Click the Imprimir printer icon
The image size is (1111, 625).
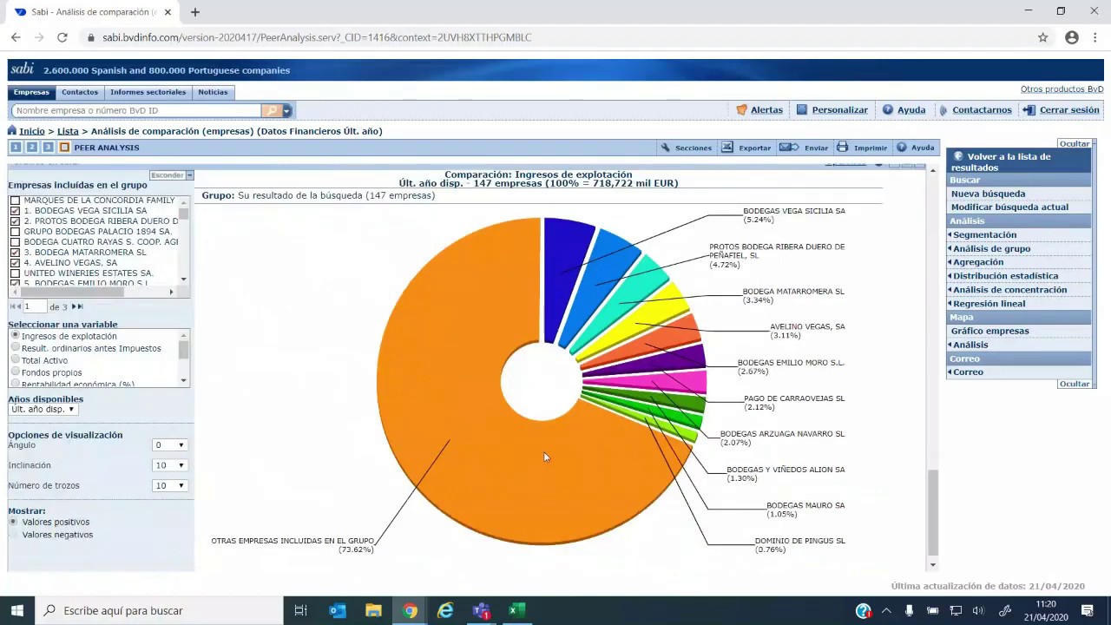(x=842, y=148)
